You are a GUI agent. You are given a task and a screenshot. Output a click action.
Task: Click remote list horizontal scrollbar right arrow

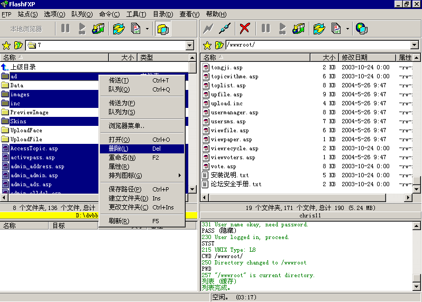tap(408, 198)
